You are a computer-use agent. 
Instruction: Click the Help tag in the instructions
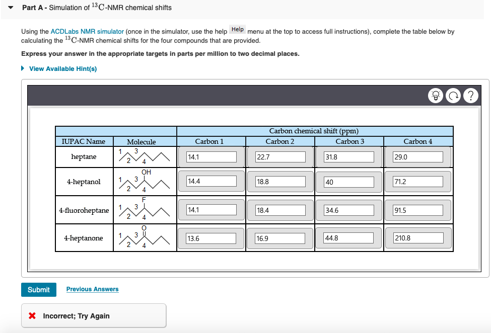pos(237,29)
